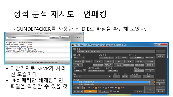Click the Manifest button
Viewport: 173px width, 97px height.
(x=139, y=71)
